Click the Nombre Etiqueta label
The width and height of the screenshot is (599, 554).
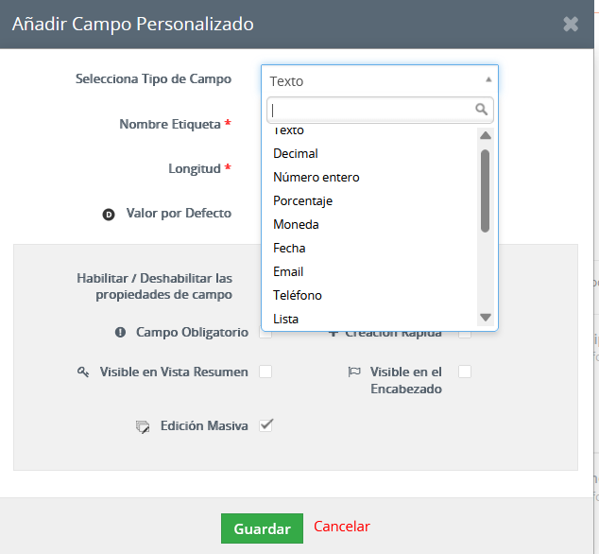(170, 124)
